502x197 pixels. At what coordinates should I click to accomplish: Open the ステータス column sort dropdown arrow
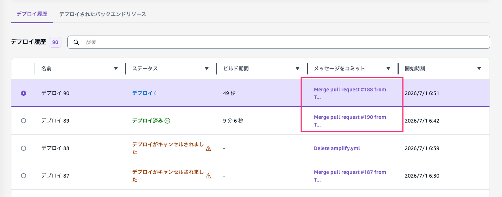(207, 69)
